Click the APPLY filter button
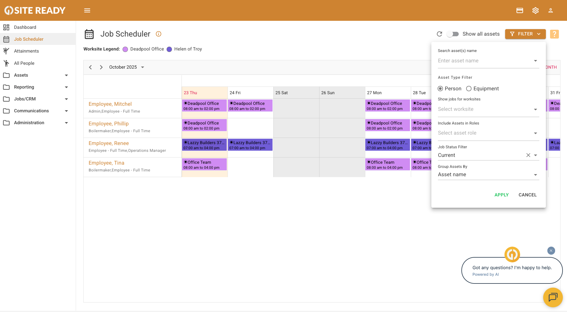 (502, 195)
